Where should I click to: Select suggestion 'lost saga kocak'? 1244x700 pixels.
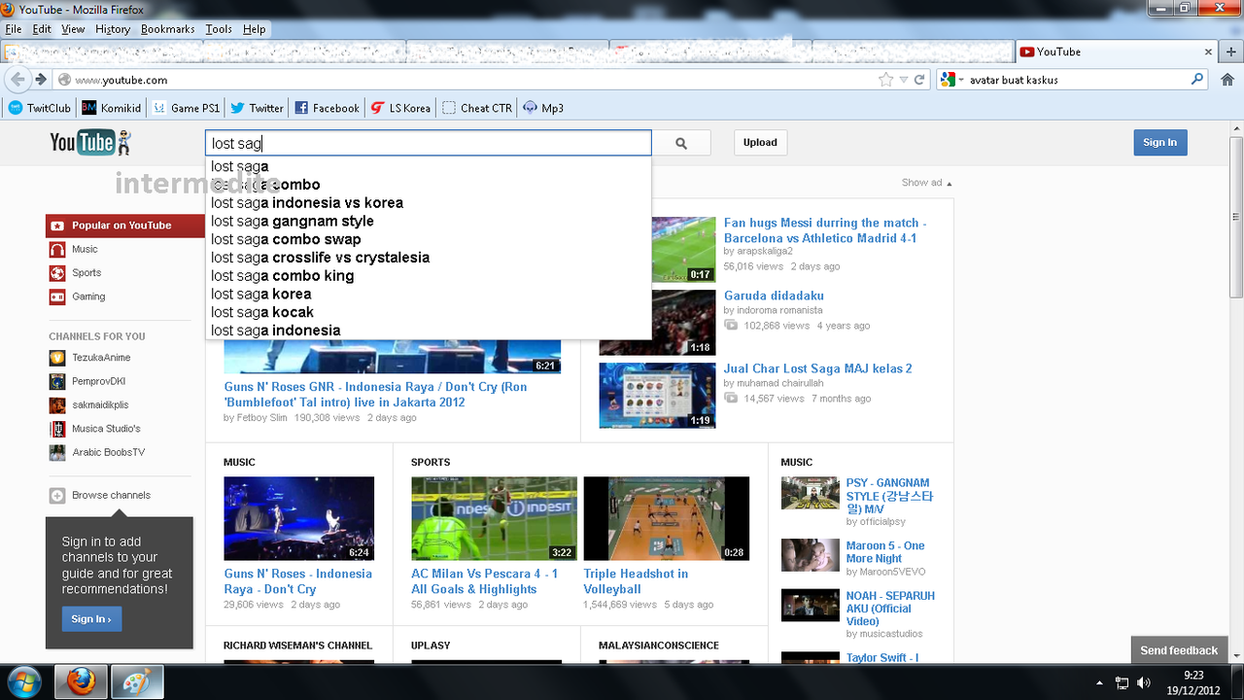tap(428, 312)
